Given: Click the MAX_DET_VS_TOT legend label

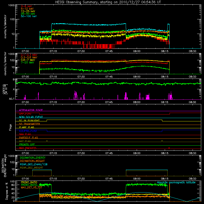Looking at the screenshot, I should (32, 187).
